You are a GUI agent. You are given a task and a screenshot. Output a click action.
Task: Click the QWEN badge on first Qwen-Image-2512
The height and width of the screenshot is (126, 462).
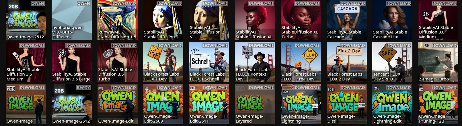pyautogui.click(x=38, y=3)
